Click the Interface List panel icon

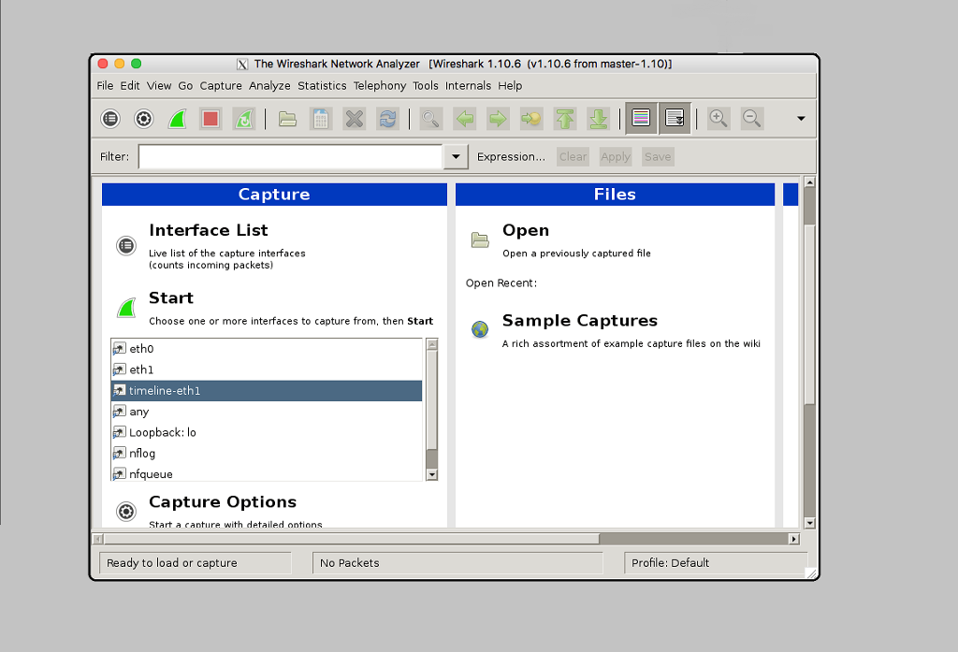click(x=126, y=246)
